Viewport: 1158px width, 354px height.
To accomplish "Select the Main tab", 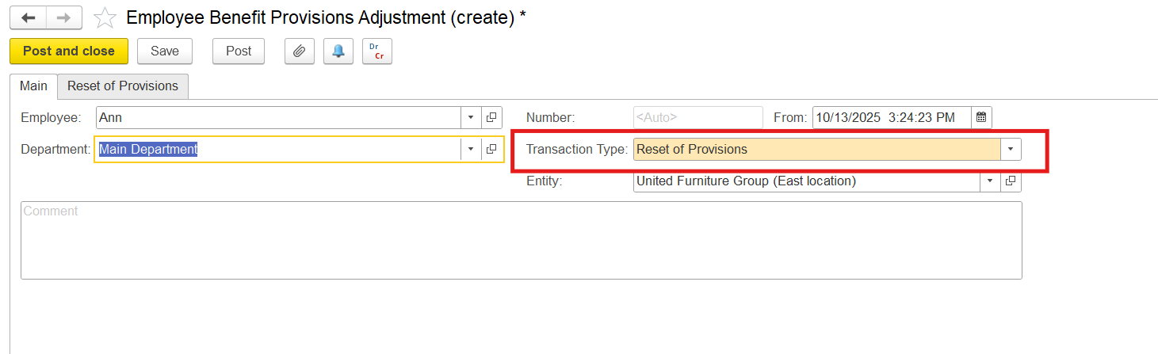I will pos(33,86).
